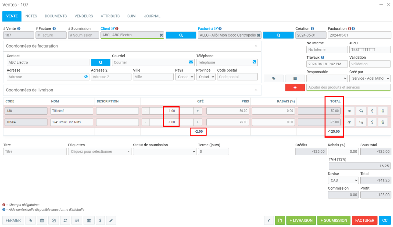Switch to the DOCUMENTS tab
393x227 pixels.
tap(56, 16)
